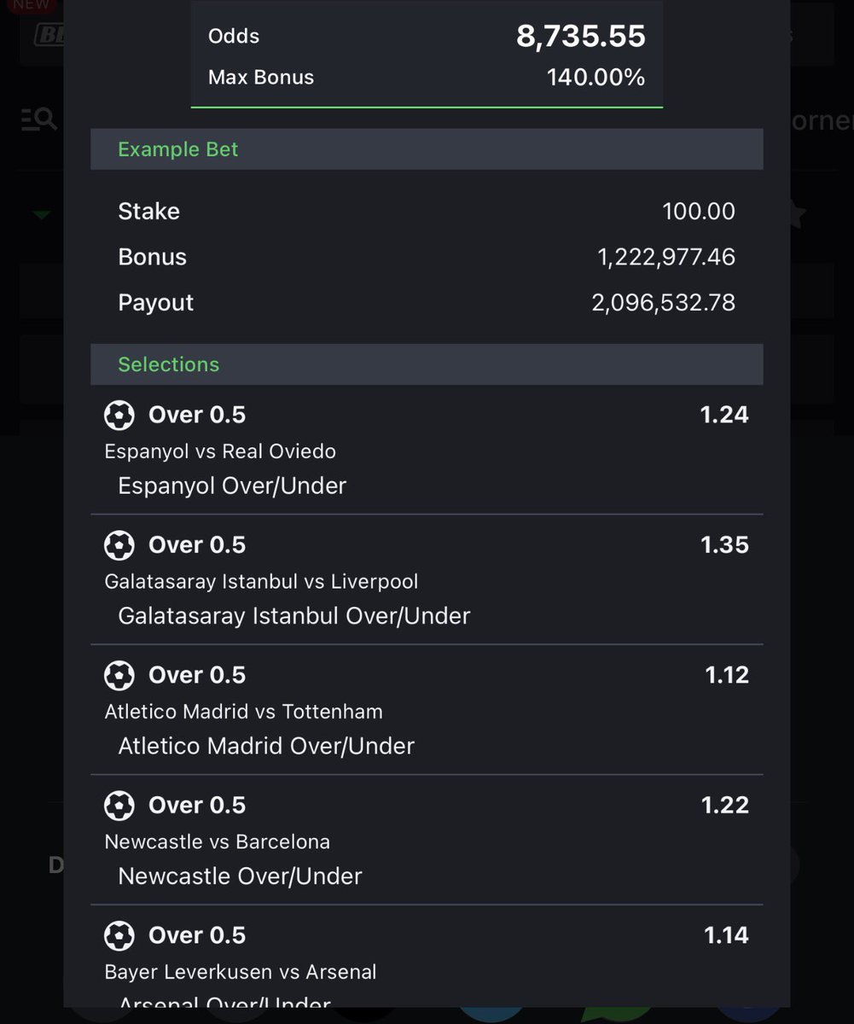
Task: Click the Stake amount 100.00
Action: [x=699, y=212]
